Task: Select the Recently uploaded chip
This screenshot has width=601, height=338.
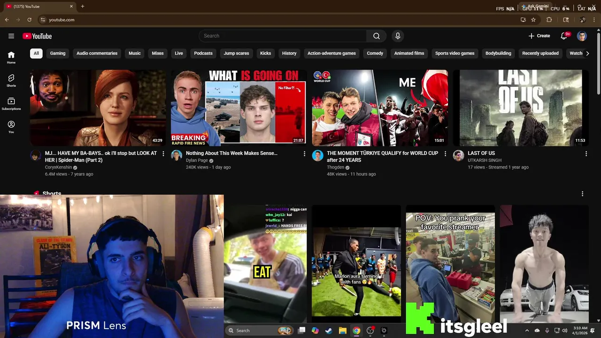Action: tap(540, 54)
